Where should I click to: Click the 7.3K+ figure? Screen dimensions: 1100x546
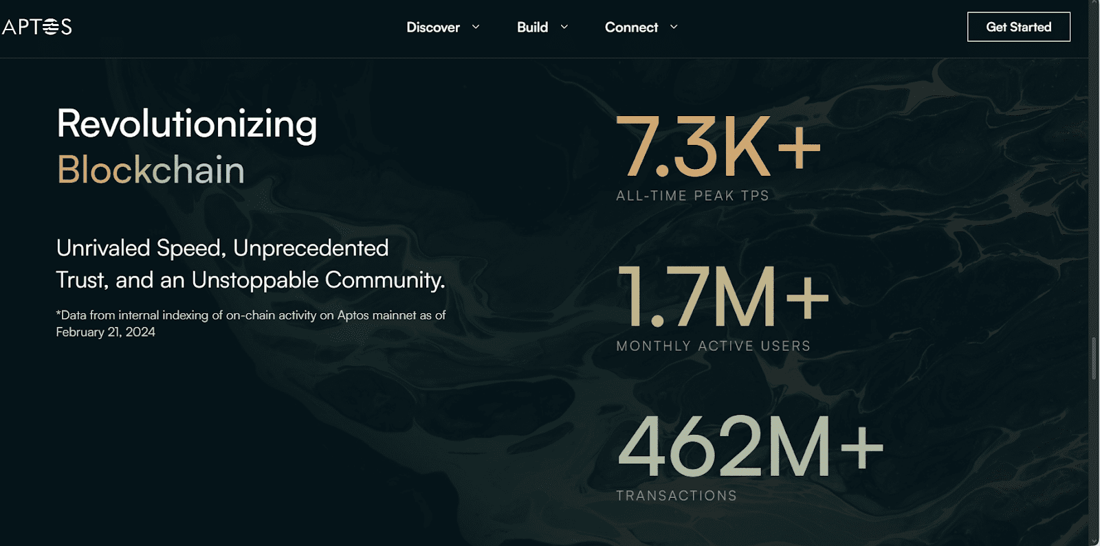[718, 146]
